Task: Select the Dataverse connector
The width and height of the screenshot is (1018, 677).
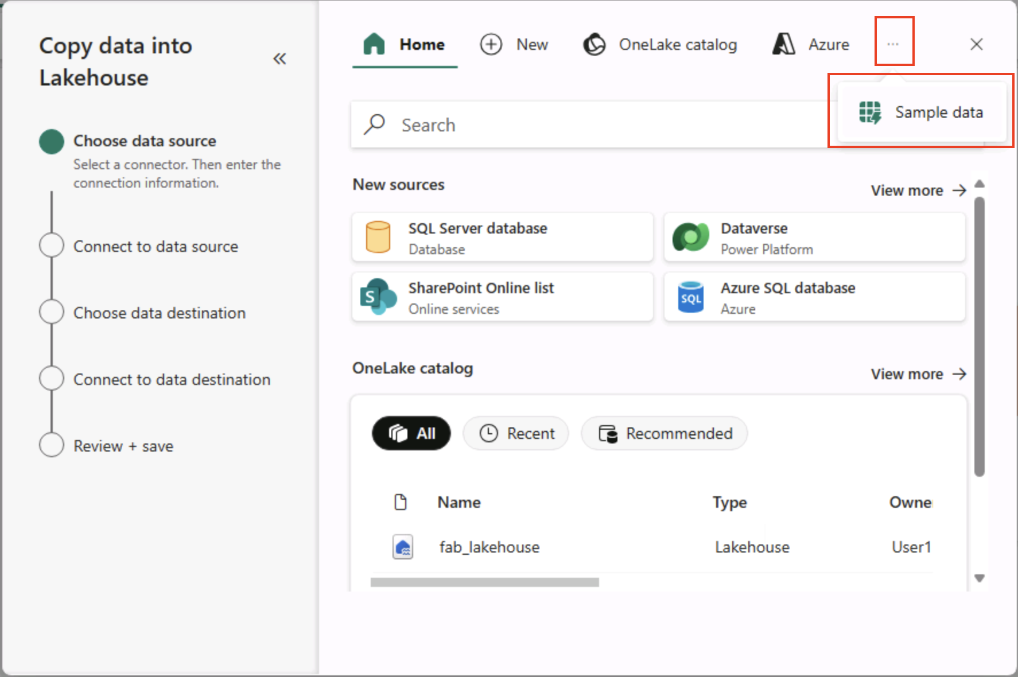Action: pos(814,237)
